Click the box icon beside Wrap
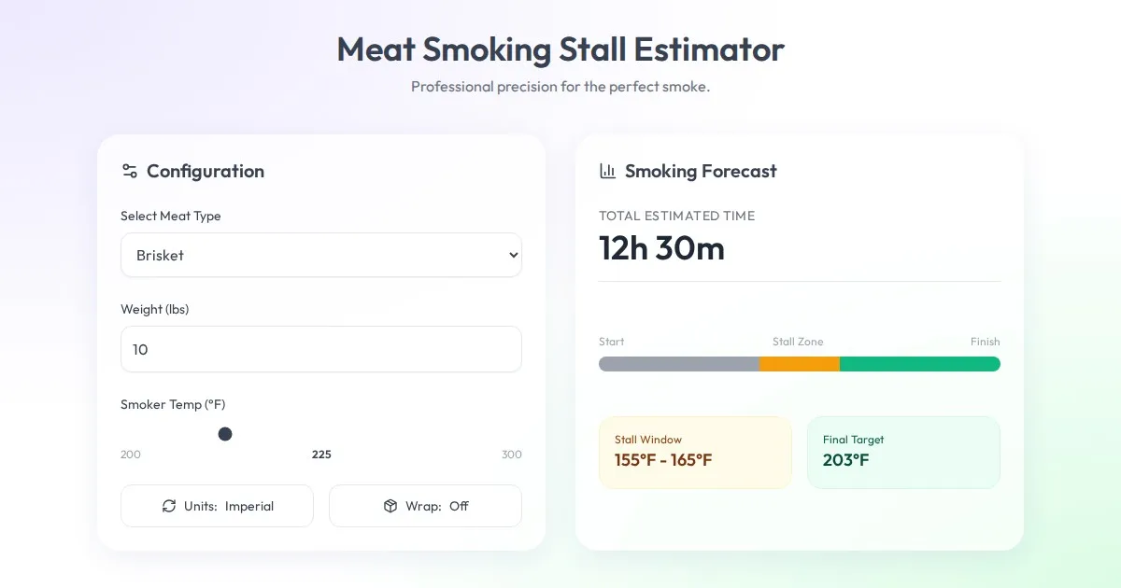The image size is (1121, 588). [x=390, y=506]
